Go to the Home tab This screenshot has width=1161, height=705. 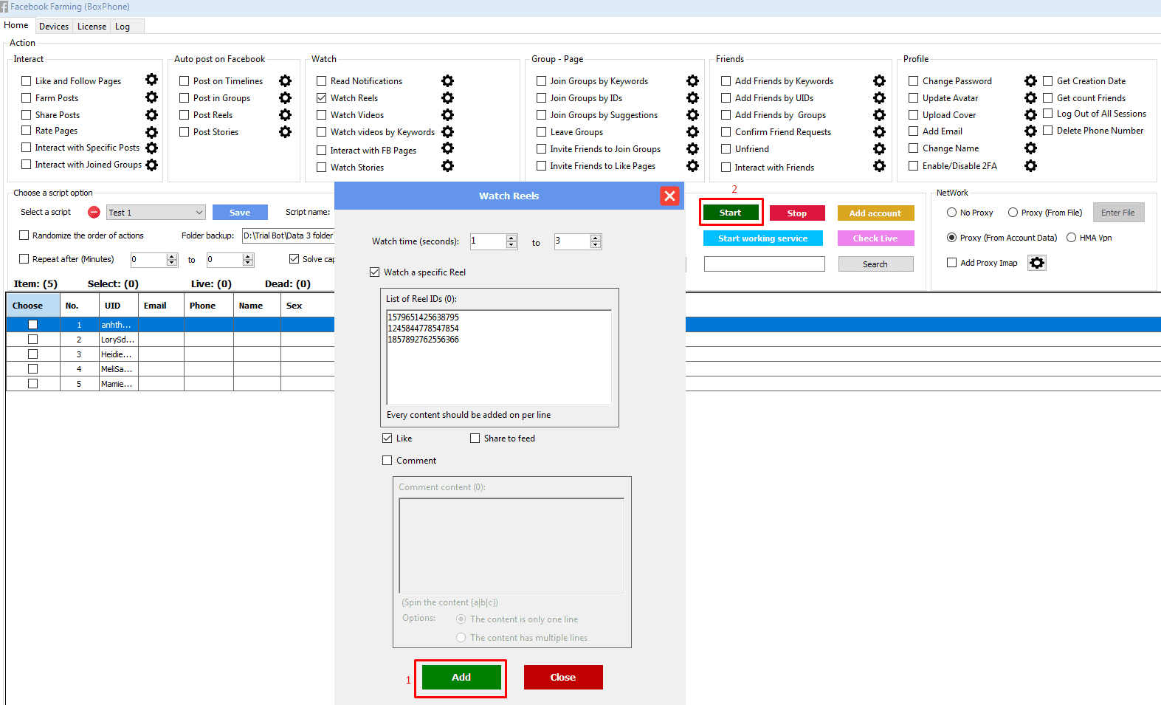(x=16, y=25)
